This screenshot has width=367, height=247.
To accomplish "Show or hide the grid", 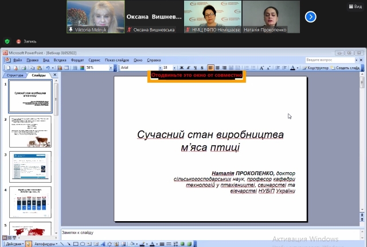I will tap(75, 68).
